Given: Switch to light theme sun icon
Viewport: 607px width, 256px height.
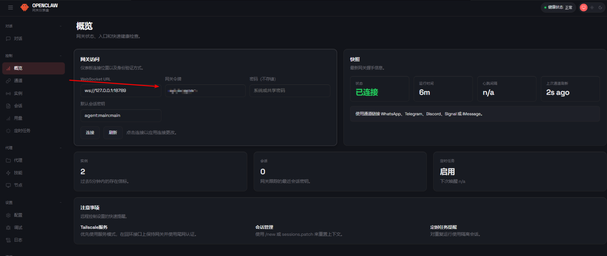Looking at the screenshot, I should pyautogui.click(x=592, y=7).
